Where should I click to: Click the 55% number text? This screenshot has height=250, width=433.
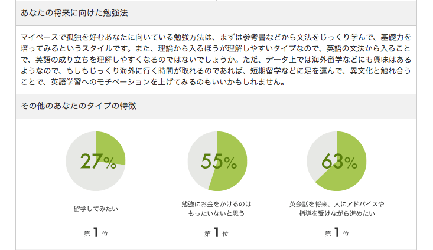(x=219, y=161)
